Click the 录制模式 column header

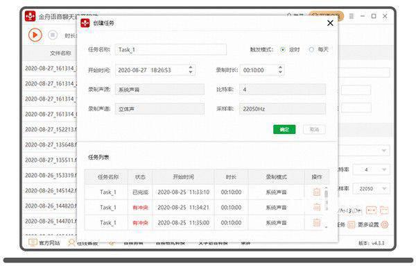tap(276, 177)
